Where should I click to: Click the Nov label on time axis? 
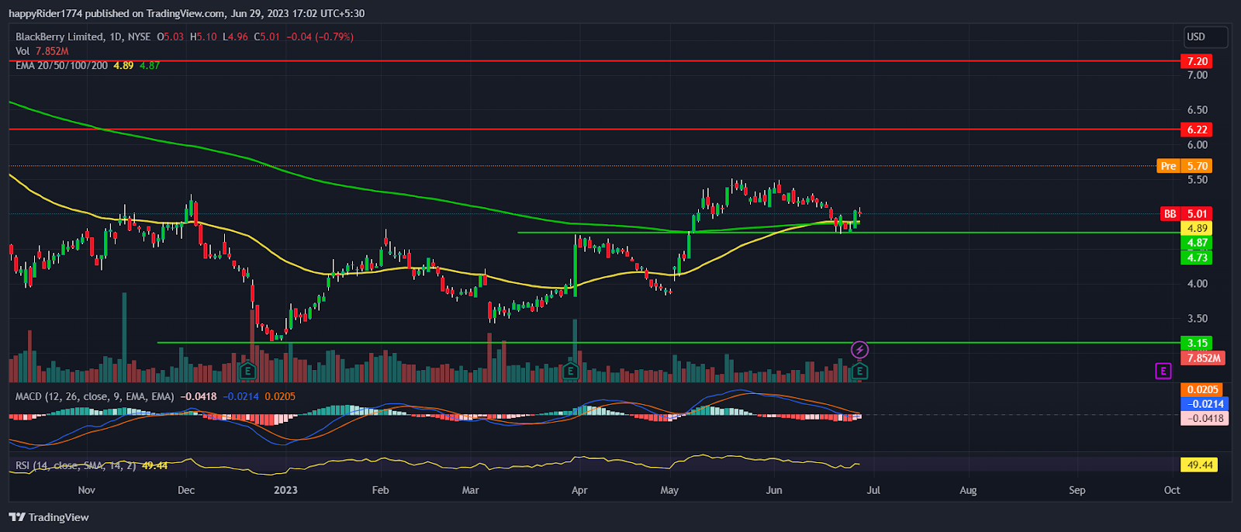[87, 490]
